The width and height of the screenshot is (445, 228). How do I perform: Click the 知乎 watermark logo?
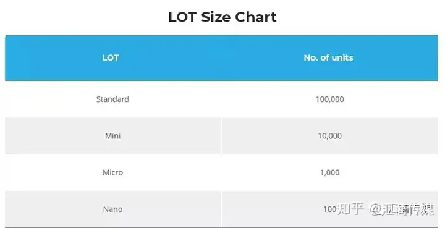(350, 209)
